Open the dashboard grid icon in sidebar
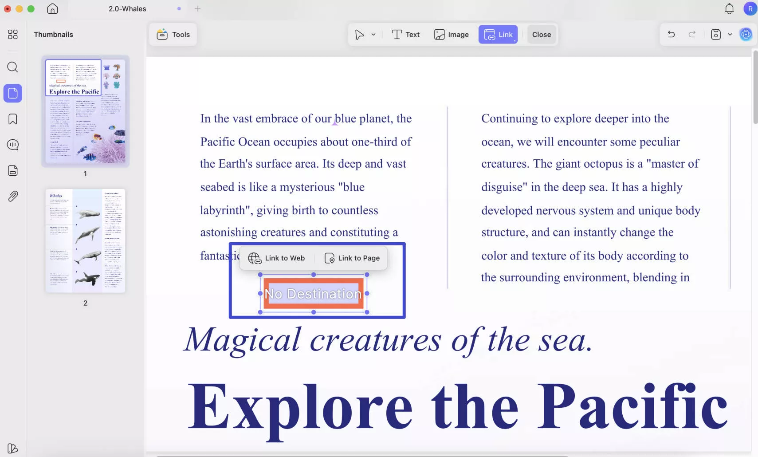This screenshot has width=758, height=457. point(13,34)
